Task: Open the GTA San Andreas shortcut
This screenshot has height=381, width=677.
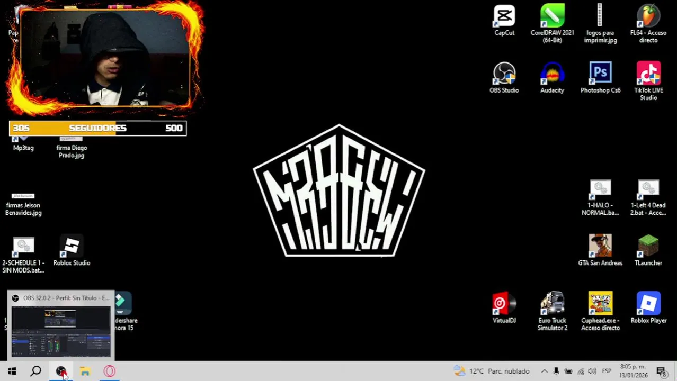Action: [600, 250]
